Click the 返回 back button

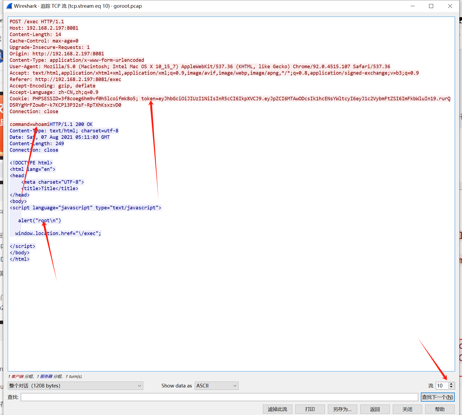tap(375, 409)
